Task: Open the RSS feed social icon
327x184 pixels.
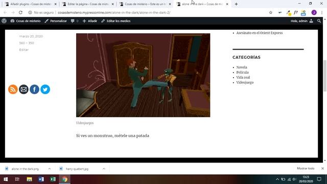Action: tap(13, 89)
